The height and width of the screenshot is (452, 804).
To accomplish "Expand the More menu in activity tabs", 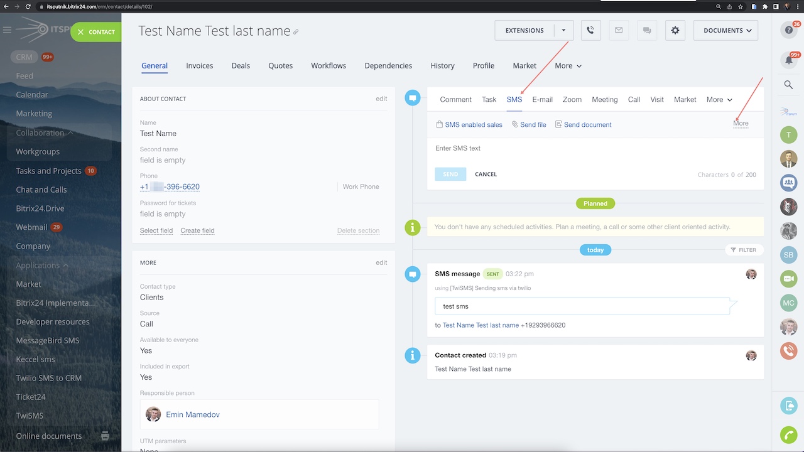I will (x=719, y=100).
